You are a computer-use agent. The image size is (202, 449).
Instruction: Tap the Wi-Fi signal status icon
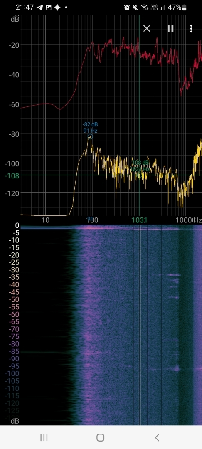[144, 8]
